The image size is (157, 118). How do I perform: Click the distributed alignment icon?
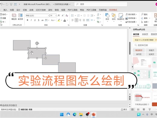coord(88,20)
